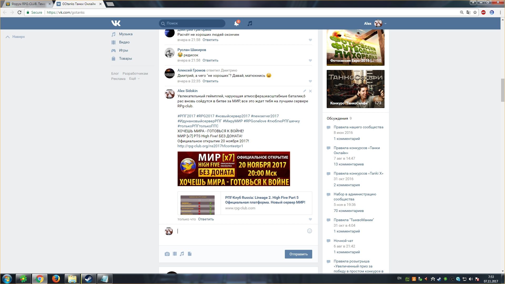Attach a photo using camera icon
The height and width of the screenshot is (284, 505).
(x=167, y=254)
